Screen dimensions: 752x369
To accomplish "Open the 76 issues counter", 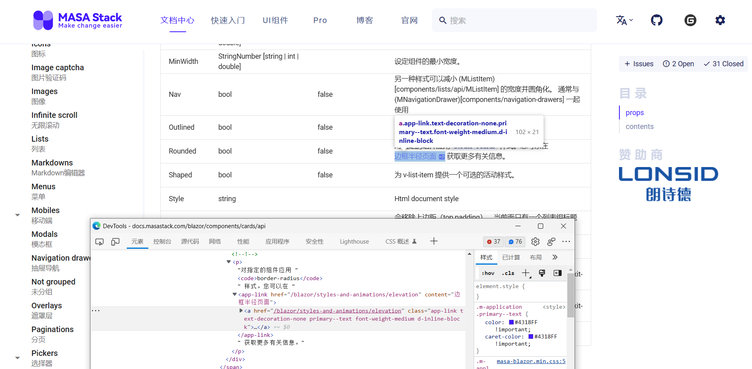I will coord(515,242).
